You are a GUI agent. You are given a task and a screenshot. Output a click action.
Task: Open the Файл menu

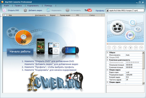click(x=7, y=5)
